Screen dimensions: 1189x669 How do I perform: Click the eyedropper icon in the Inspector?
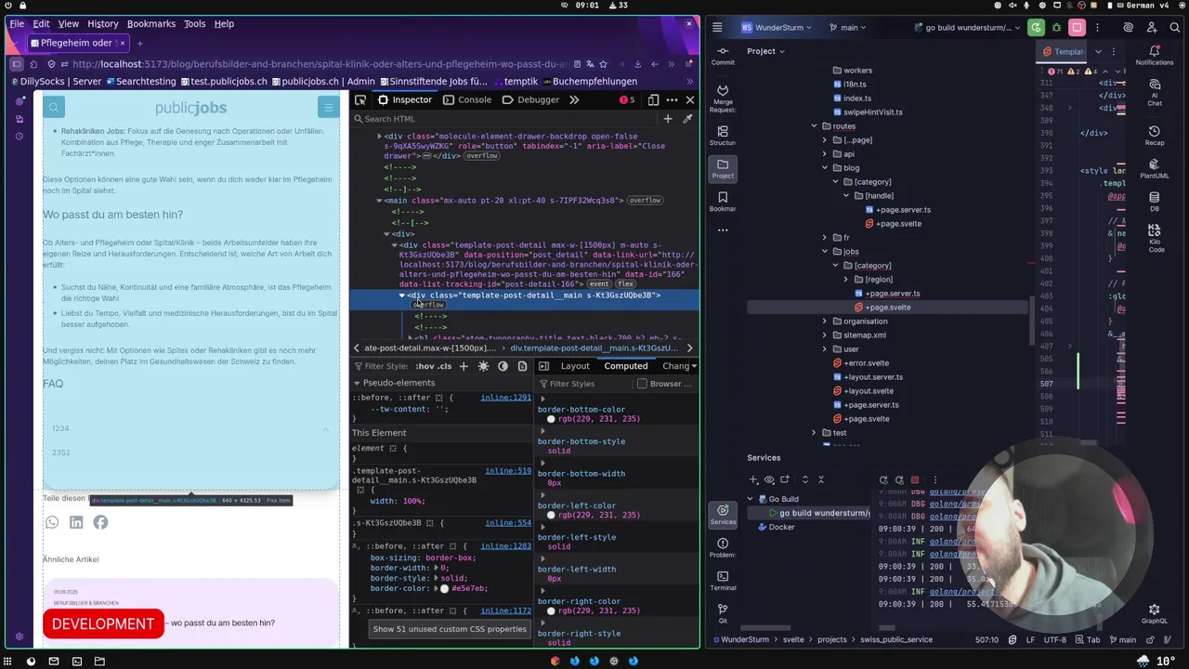click(687, 119)
